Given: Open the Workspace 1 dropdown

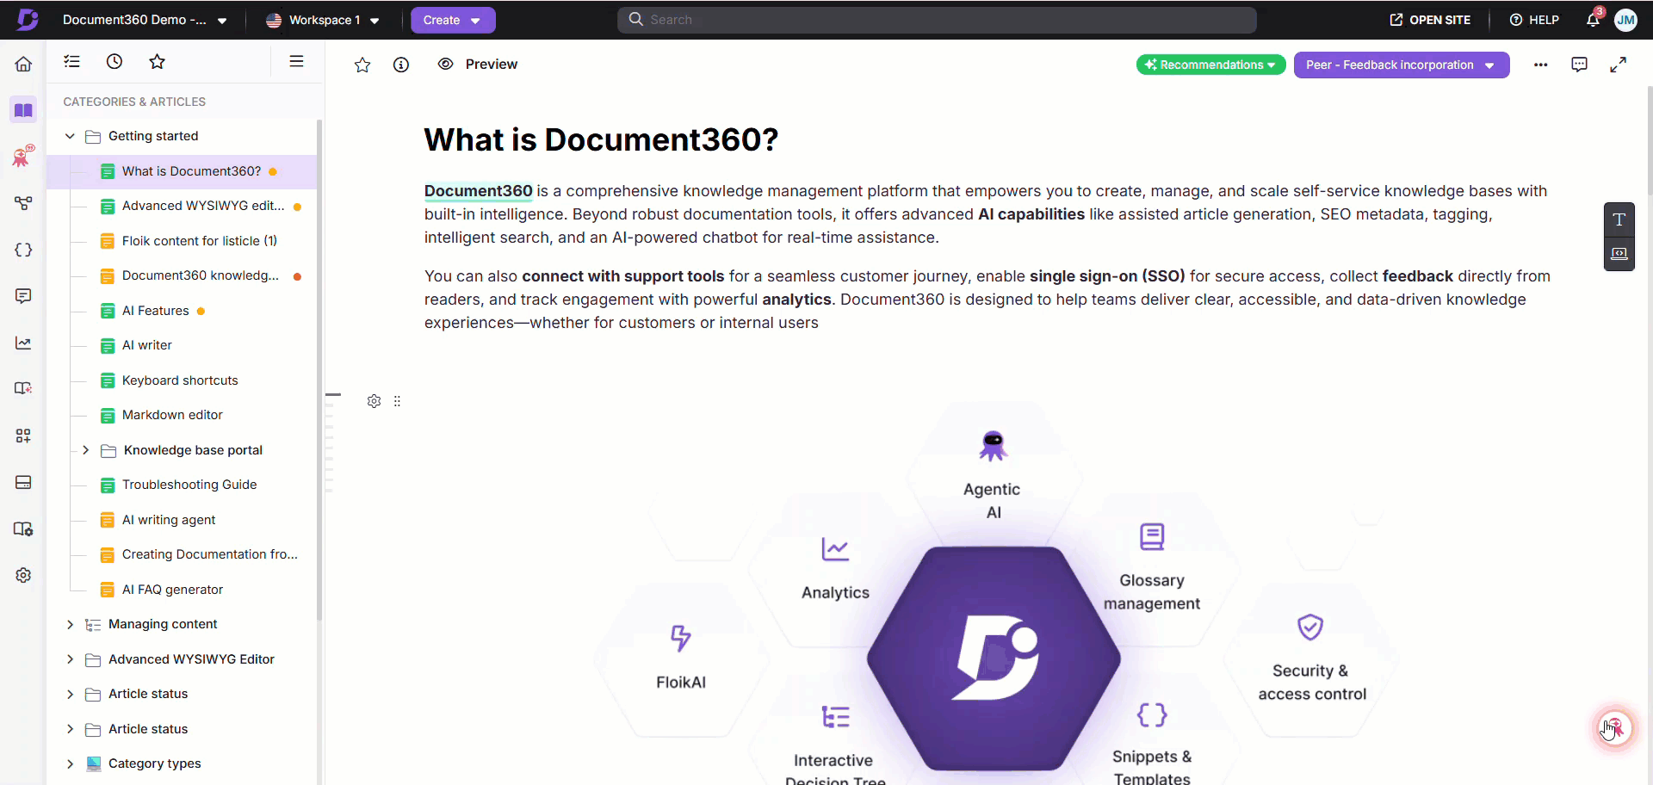Looking at the screenshot, I should point(323,20).
